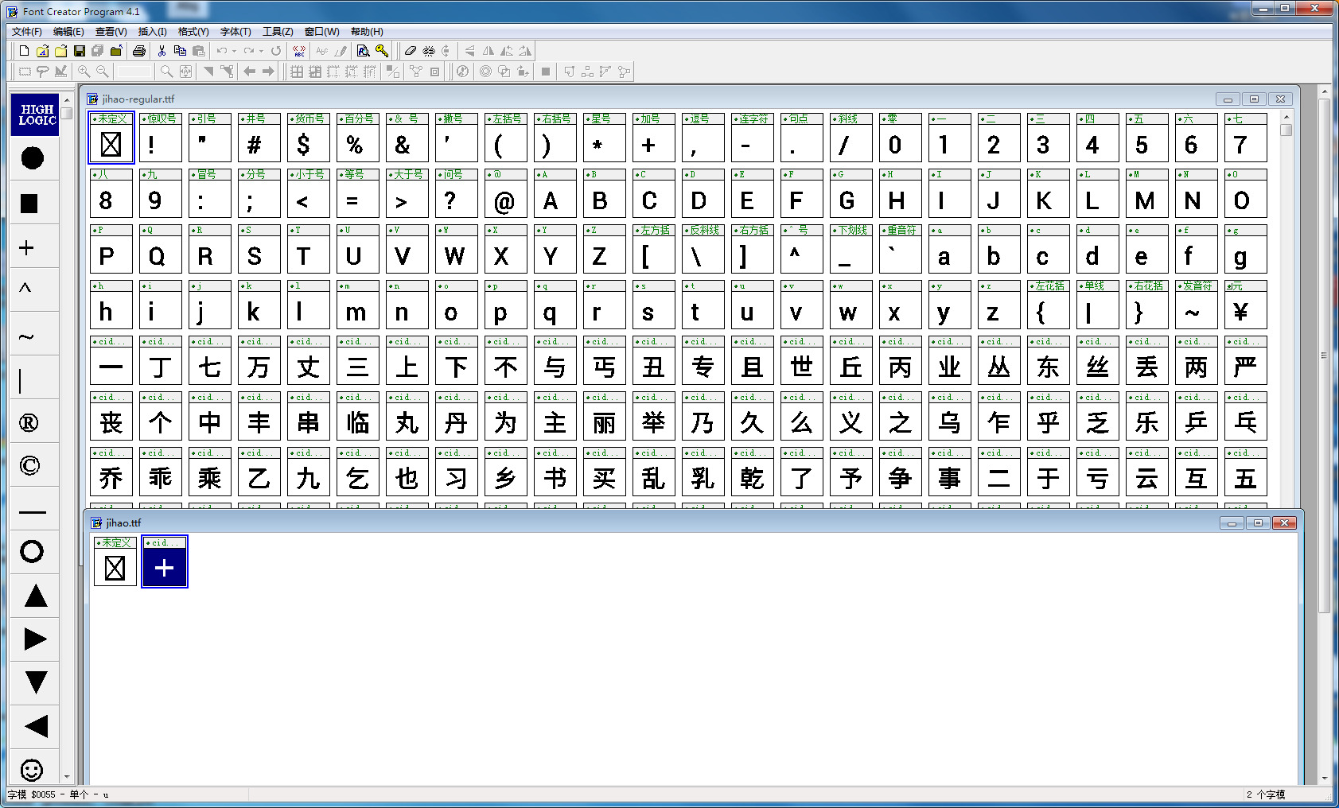Select the eraser tool icon
Viewport: 1339px width, 808px height.
pos(411,51)
